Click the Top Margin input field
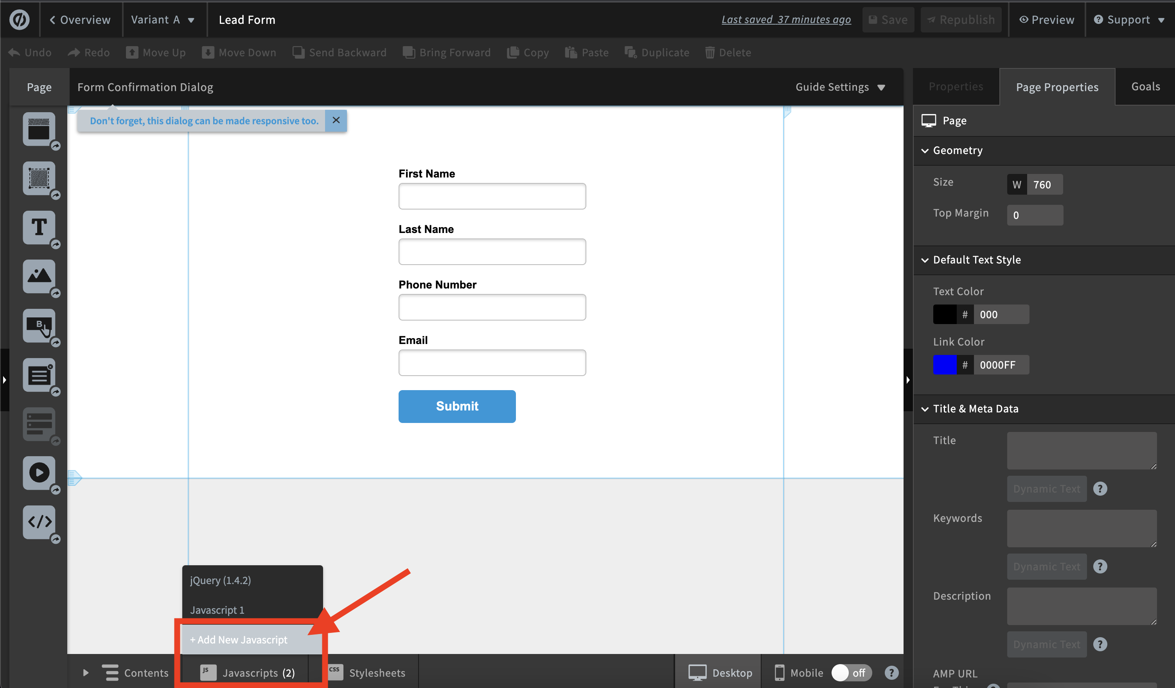The image size is (1175, 688). tap(1035, 215)
